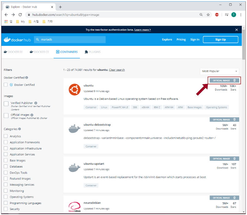Click the OFFICIAL IMAGE badge on ubuntu-upstart
The width and height of the screenshot is (247, 215).
(x=224, y=159)
